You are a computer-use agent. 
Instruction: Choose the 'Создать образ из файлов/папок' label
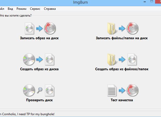122,69
